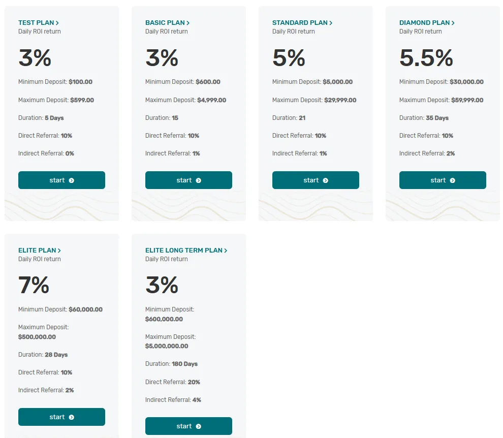Viewport: 503px width, 438px height.
Task: Click chevron beside TEST PLAN title
Action: (58, 23)
